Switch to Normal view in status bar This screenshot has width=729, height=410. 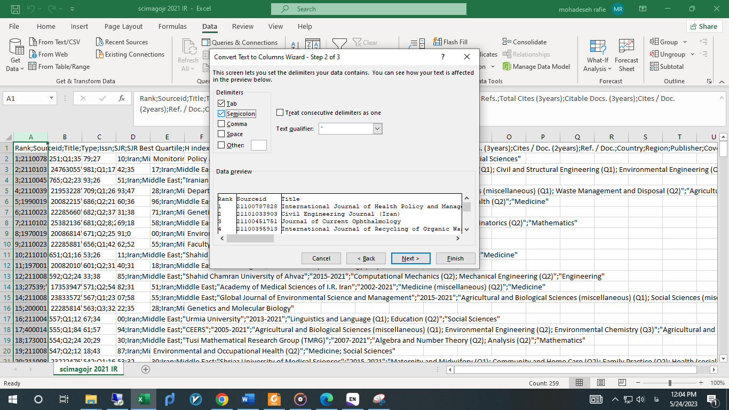click(579, 383)
